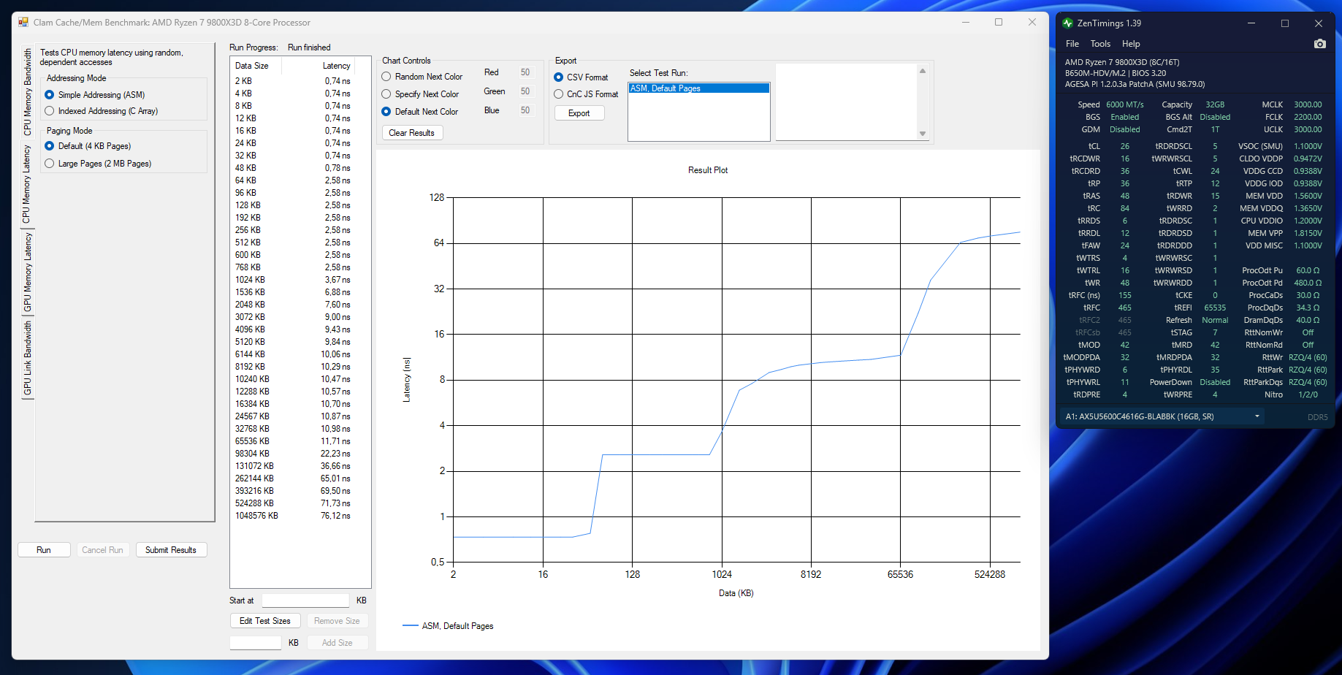The image size is (1342, 675).
Task: Click the Start at KB input field
Action: (305, 600)
